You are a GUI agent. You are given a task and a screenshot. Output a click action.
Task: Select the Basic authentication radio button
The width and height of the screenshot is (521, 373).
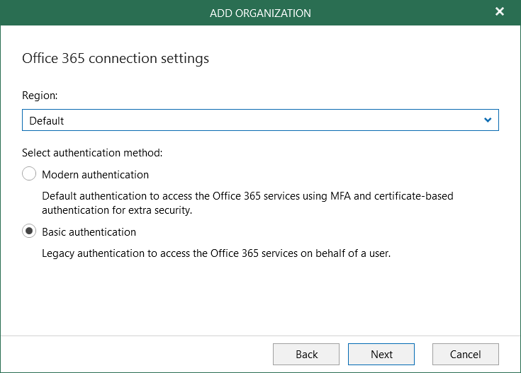pyautogui.click(x=30, y=231)
